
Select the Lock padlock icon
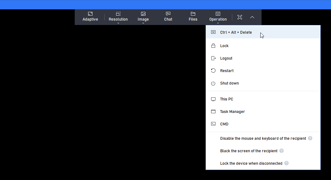[x=213, y=46]
